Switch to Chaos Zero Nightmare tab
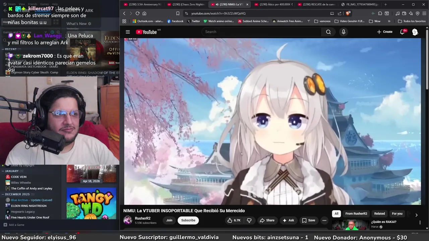The image size is (429, 241). click(x=186, y=4)
